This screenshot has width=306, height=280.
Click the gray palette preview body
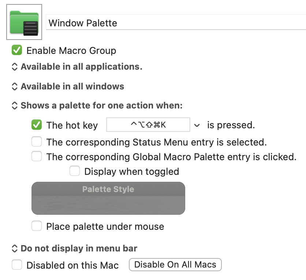pyautogui.click(x=108, y=205)
